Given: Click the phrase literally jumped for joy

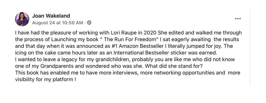Looking at the screenshot, I should (196, 46).
